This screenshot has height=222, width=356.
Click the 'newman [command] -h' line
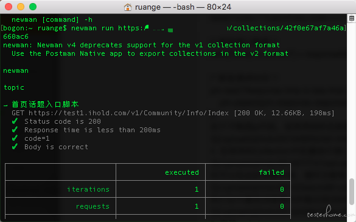point(52,19)
